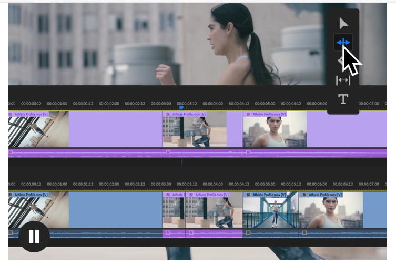Click 00:00:06:12 timecode in lower ruler
This screenshot has height=265, width=396.
point(343,184)
